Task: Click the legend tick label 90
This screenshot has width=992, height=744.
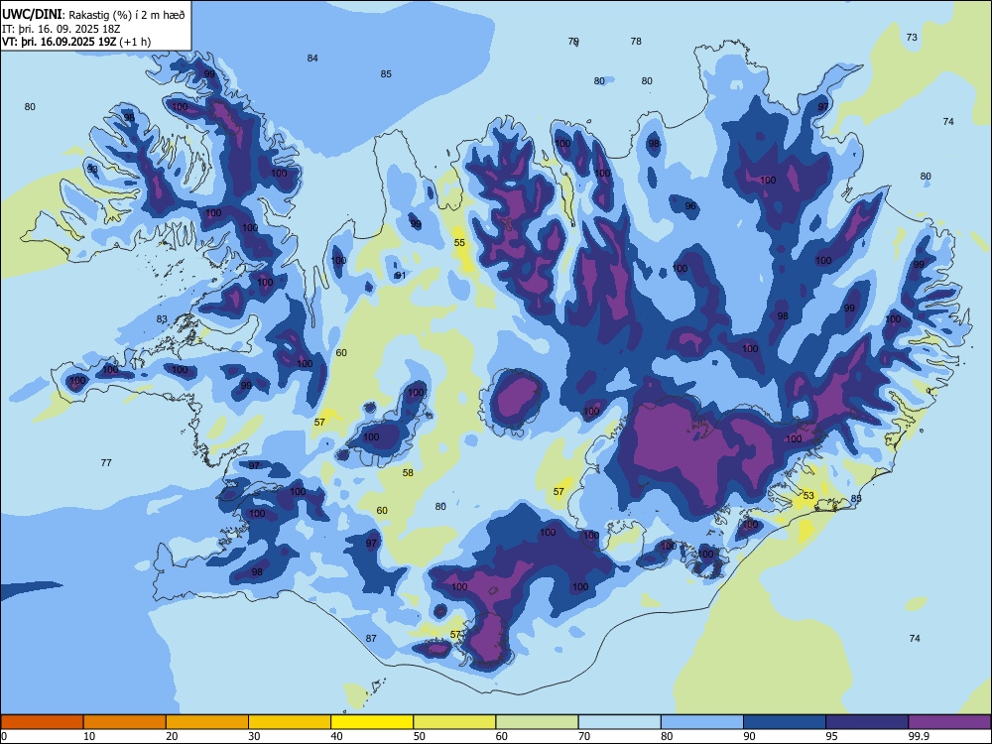Action: pyautogui.click(x=750, y=736)
